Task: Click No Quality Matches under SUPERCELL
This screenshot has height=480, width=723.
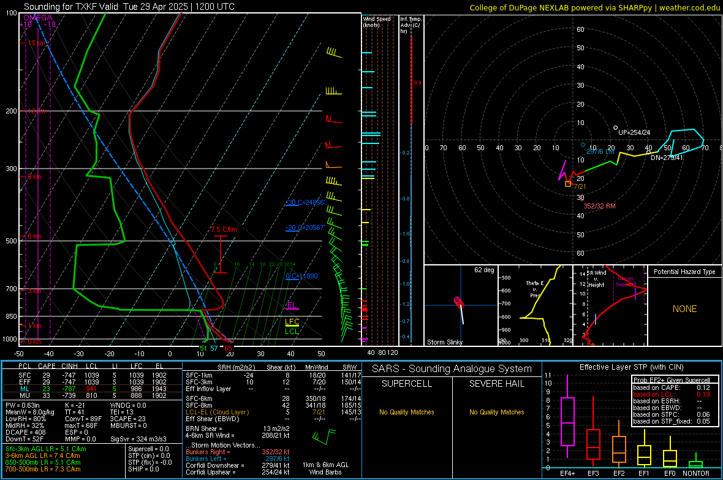Action: point(407,412)
